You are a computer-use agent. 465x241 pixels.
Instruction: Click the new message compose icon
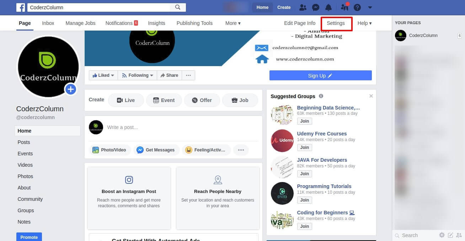[450, 235]
